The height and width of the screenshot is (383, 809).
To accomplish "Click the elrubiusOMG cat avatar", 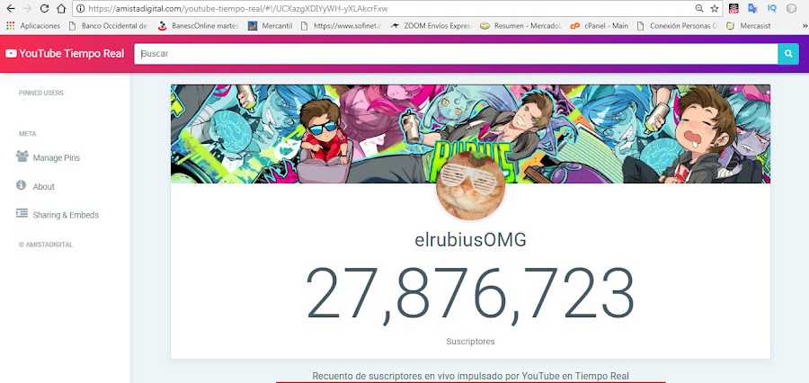I will [x=470, y=186].
